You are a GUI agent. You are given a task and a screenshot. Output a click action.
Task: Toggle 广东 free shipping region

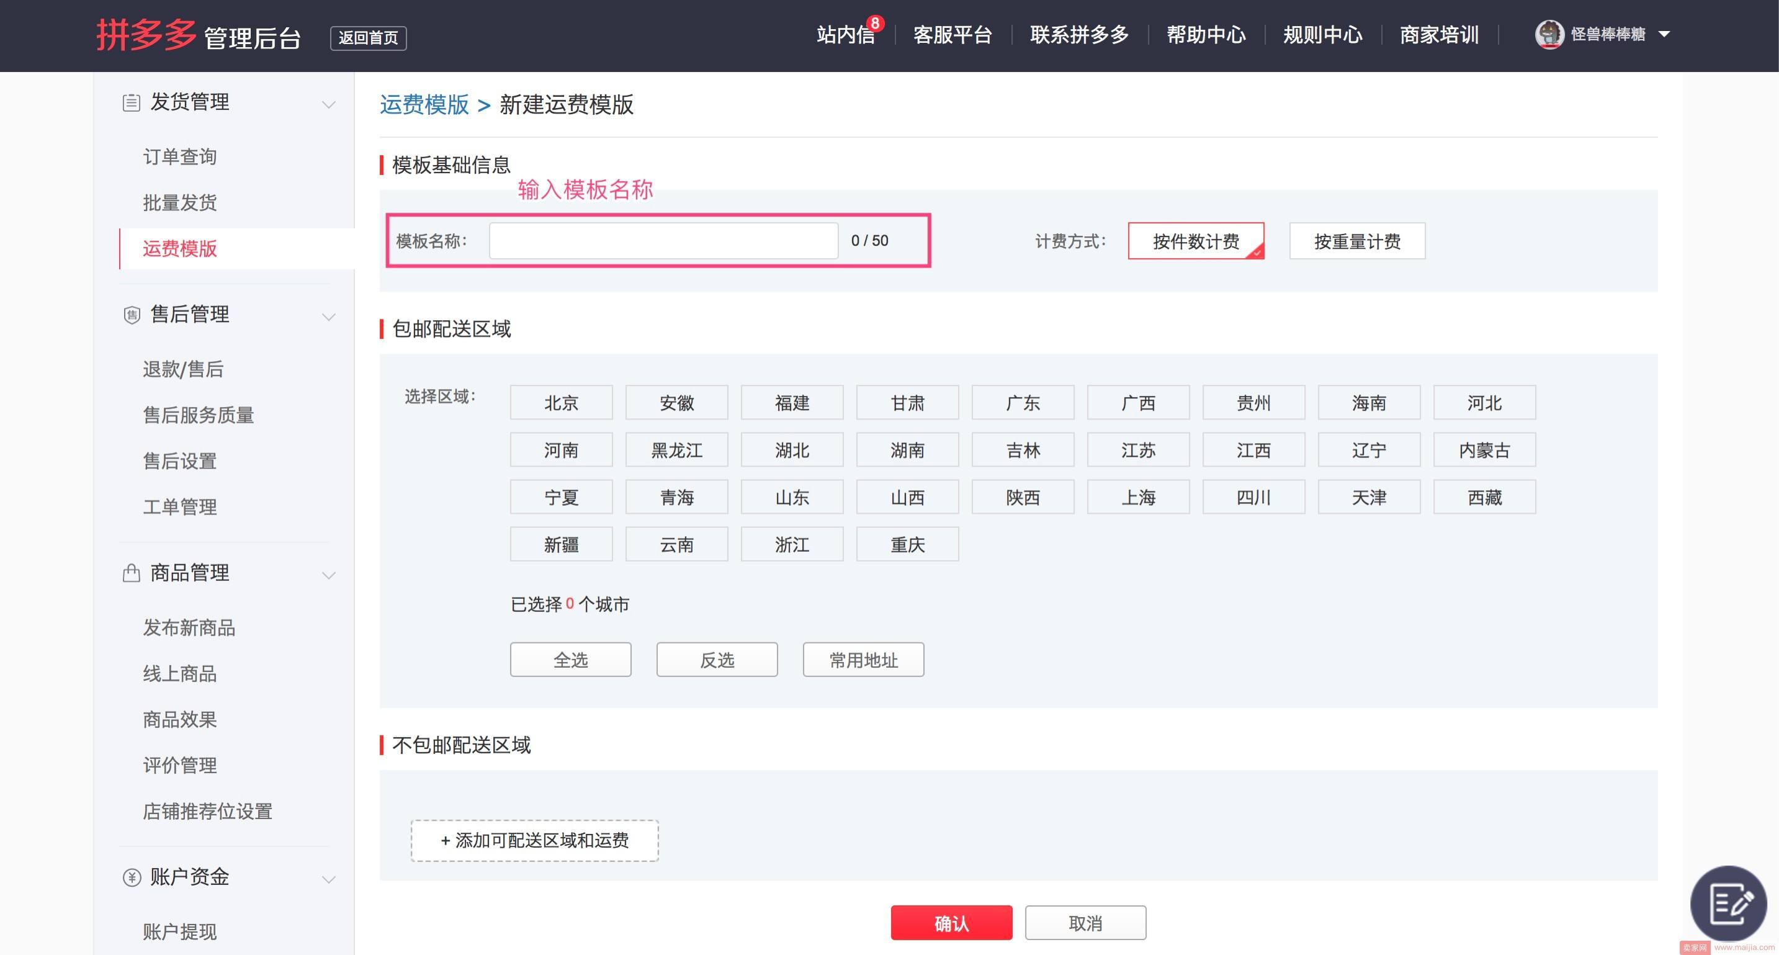coord(1023,403)
